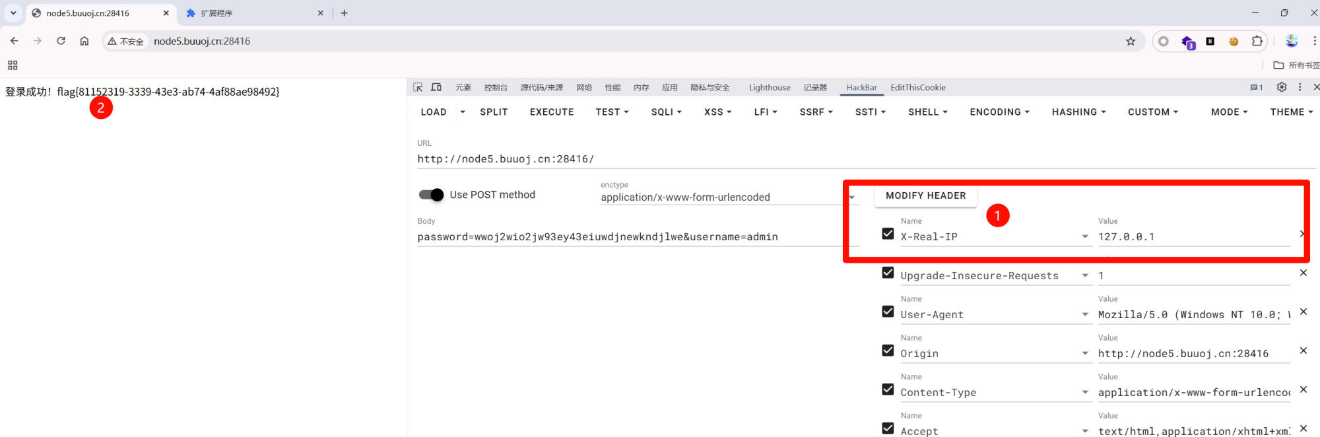1320x437 pixels.
Task: Switch to the Lighthouse tab
Action: pos(769,87)
